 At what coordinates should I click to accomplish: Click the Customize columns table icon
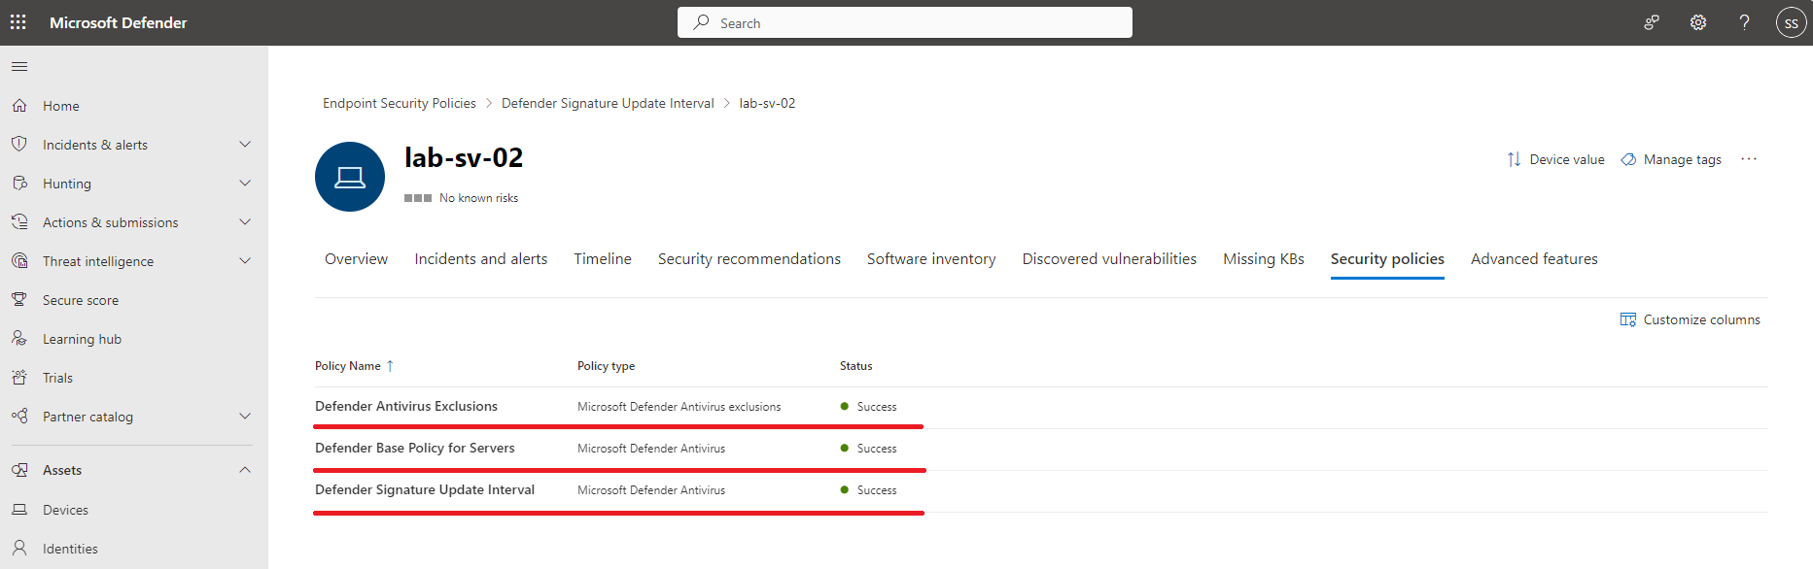click(x=1628, y=319)
